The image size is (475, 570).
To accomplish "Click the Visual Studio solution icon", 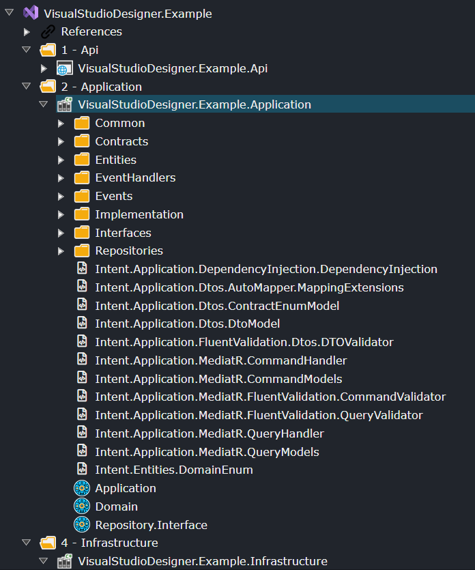I will (x=31, y=13).
